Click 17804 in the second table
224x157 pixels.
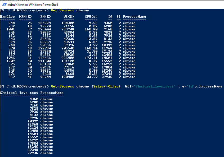[33, 144]
